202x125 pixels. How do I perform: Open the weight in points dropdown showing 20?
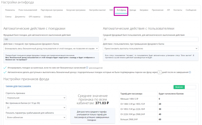34,108
